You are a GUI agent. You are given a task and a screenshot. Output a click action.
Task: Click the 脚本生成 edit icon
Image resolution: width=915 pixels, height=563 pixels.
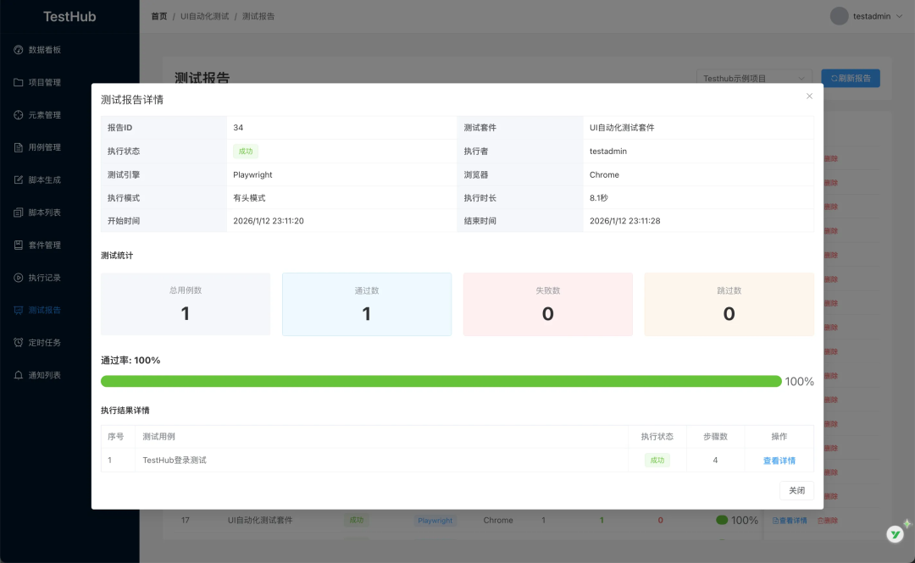(18, 179)
